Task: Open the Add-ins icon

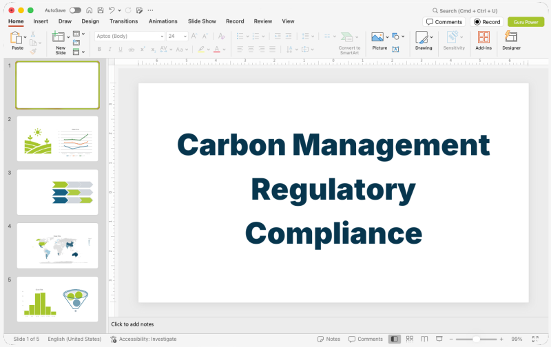Action: tap(484, 37)
